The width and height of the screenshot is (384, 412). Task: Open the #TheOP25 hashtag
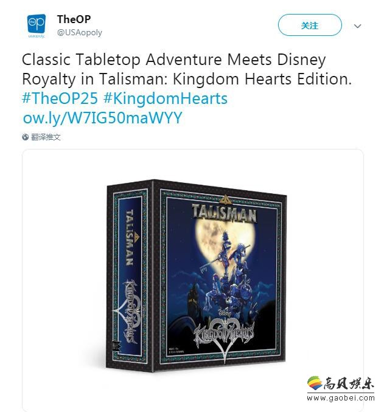(x=60, y=98)
